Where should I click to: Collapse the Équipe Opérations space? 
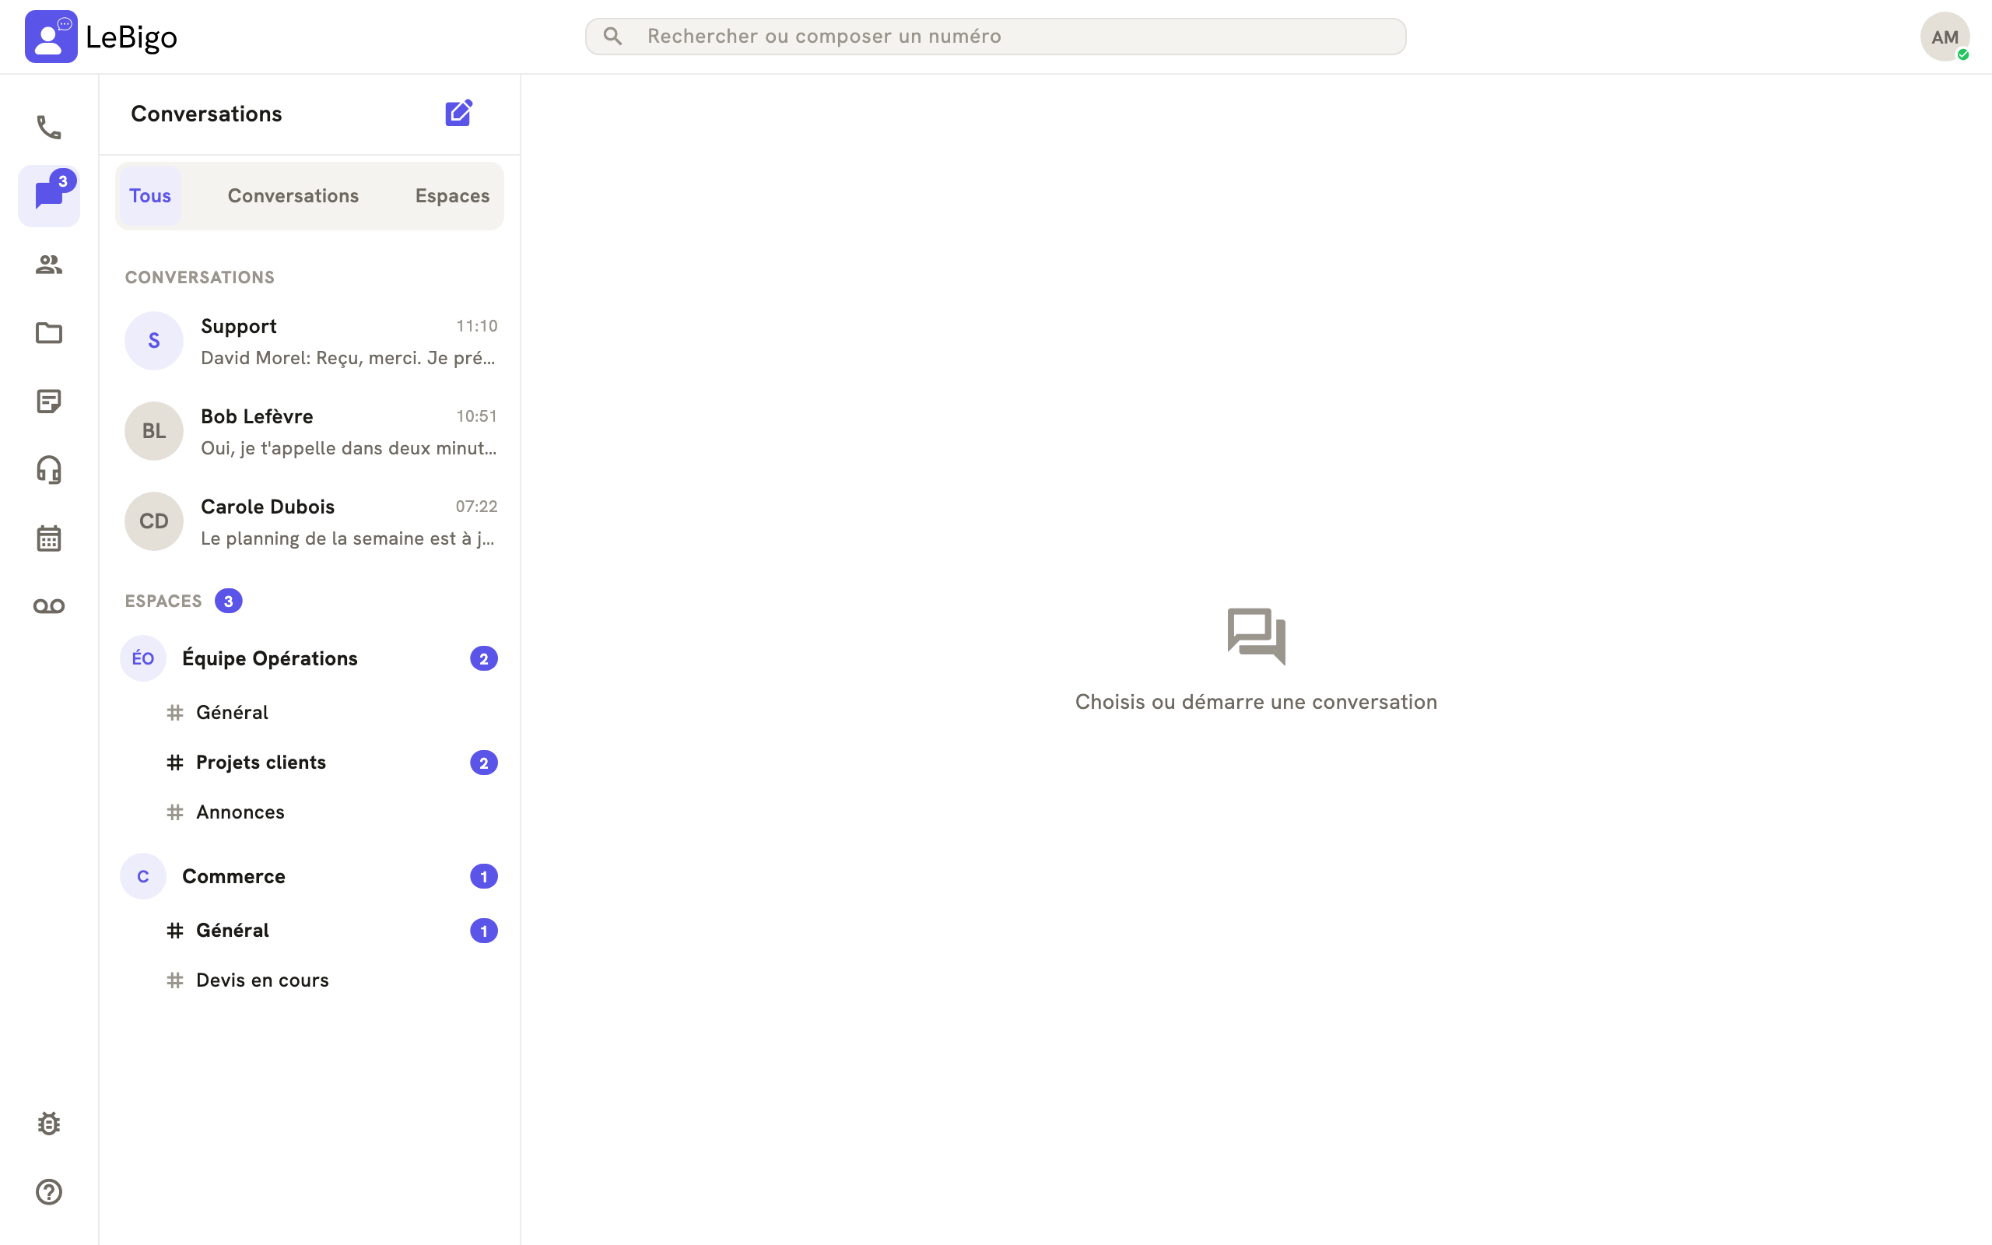pyautogui.click(x=310, y=659)
